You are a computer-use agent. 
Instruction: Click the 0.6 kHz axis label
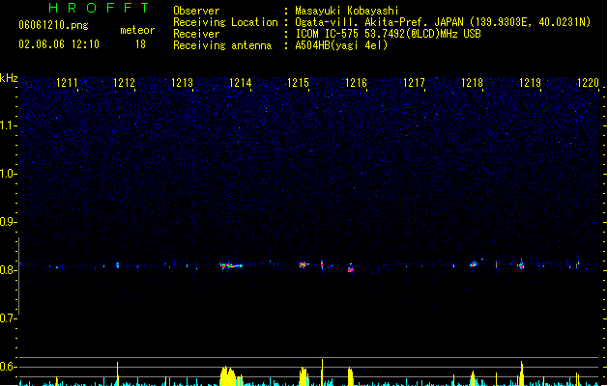[8, 367]
